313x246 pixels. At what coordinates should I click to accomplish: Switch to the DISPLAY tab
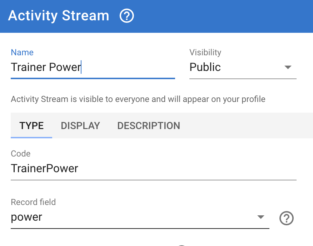click(80, 126)
